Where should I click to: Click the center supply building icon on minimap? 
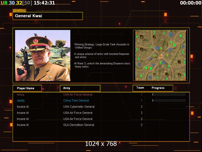160,56
